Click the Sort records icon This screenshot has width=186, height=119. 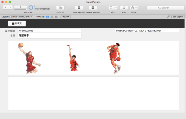(124, 8)
